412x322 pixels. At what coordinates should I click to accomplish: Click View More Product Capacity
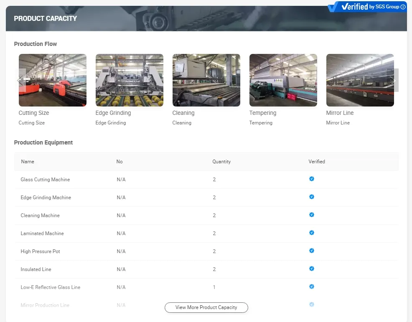(206, 307)
